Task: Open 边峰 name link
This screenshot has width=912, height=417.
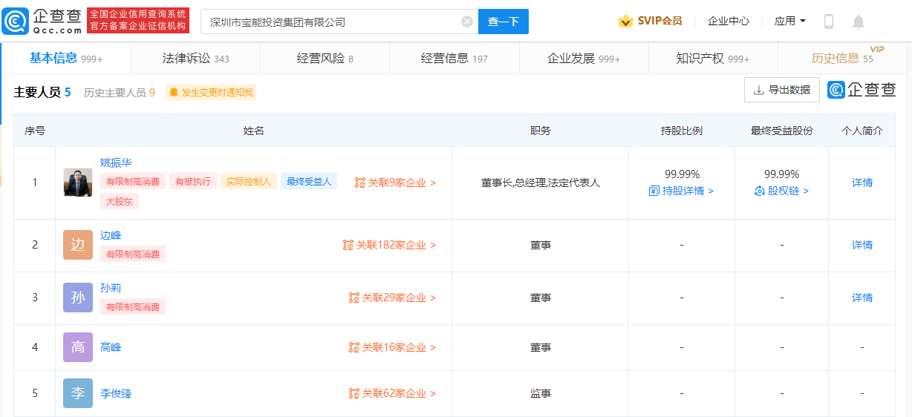Action: pos(111,235)
